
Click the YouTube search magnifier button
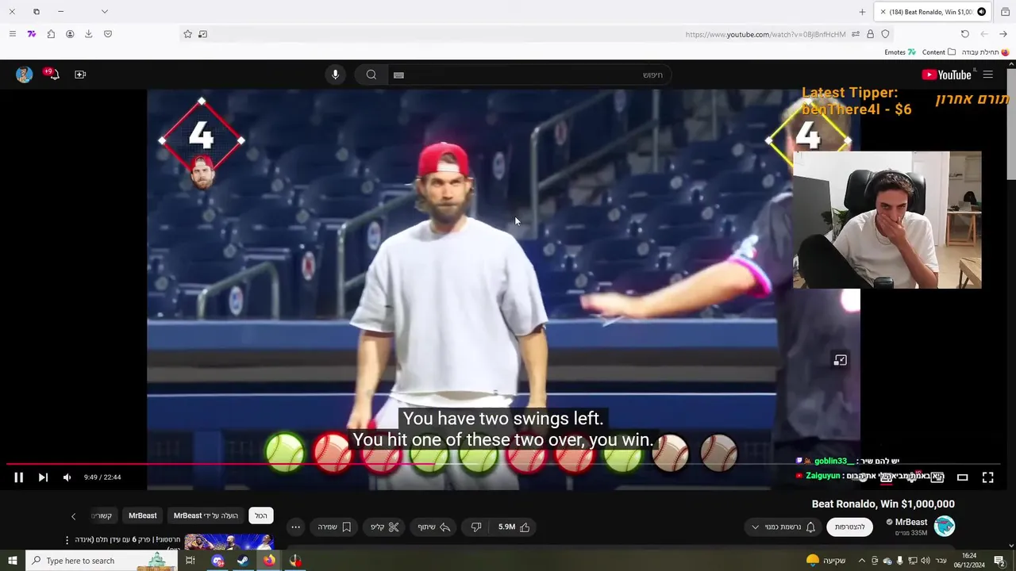[371, 75]
